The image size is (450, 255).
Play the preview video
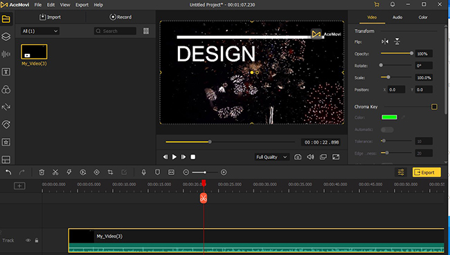pos(174,157)
